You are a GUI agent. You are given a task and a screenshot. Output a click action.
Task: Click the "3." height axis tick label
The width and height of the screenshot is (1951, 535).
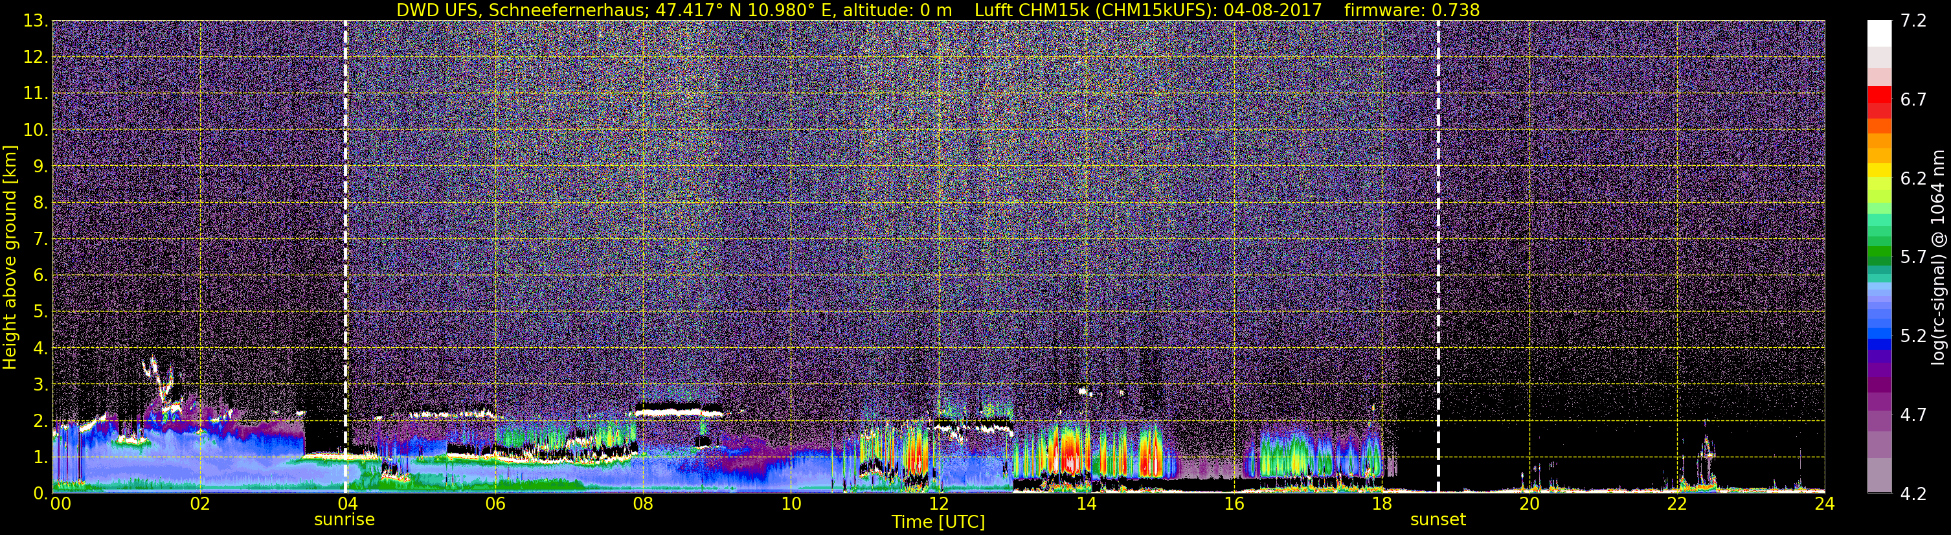click(x=40, y=384)
